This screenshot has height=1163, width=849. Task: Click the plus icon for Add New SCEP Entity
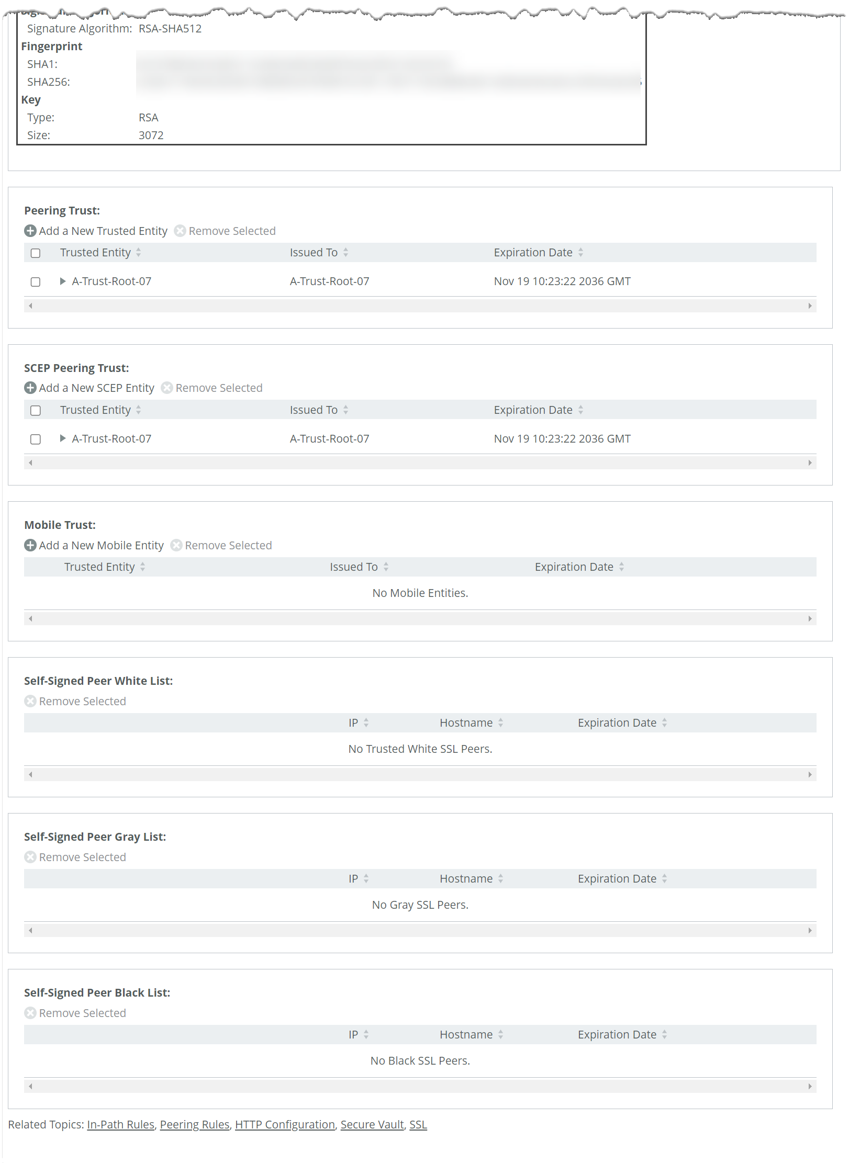click(x=30, y=388)
